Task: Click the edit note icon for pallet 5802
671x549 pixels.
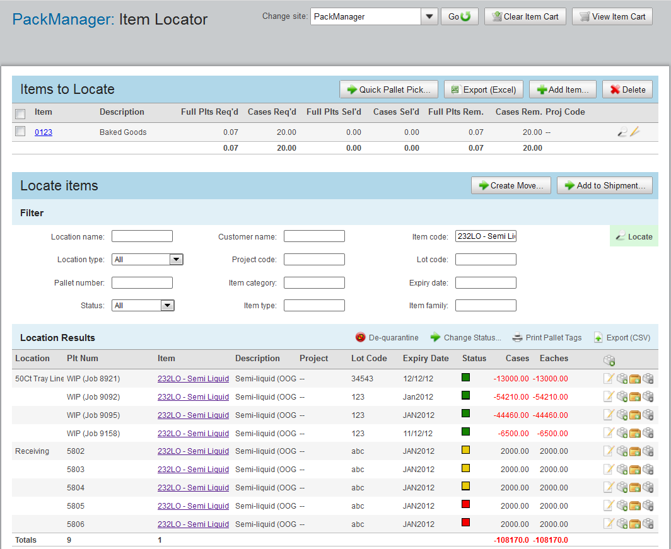Action: click(x=609, y=451)
